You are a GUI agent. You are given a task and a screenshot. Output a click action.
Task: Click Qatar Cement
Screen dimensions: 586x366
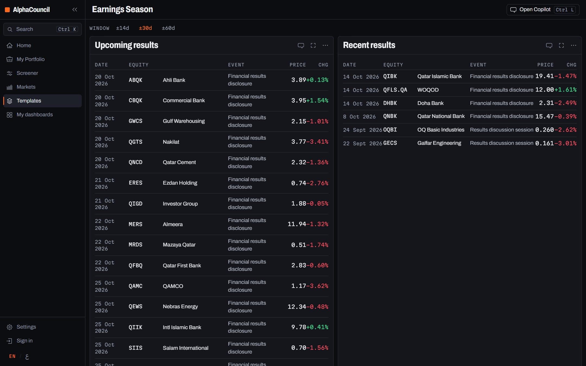tap(179, 162)
